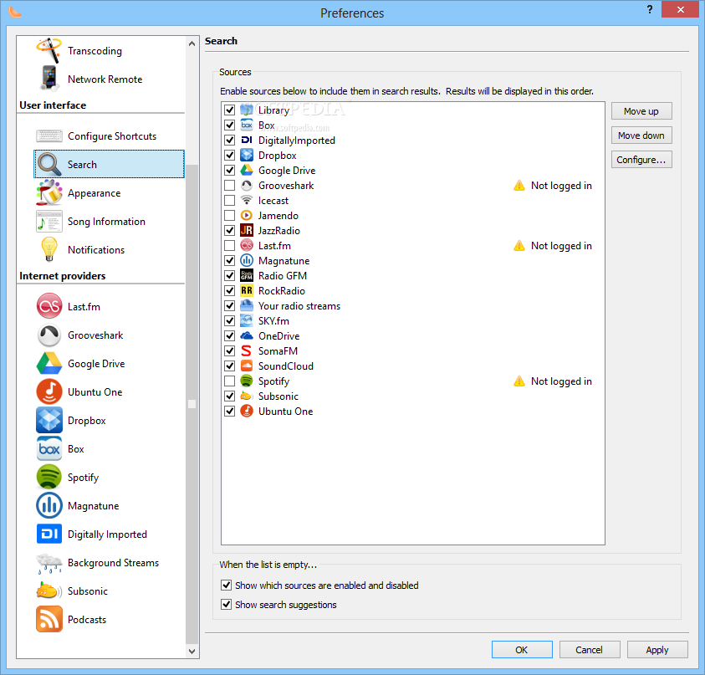The image size is (705, 675).
Task: Select the Google Drive source row in list
Action: click(x=413, y=170)
